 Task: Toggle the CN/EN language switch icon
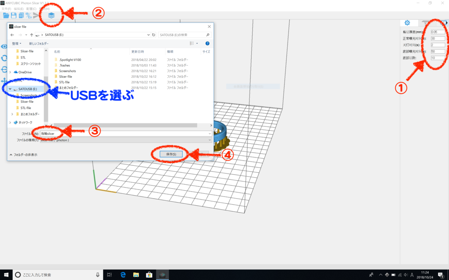pyautogui.click(x=29, y=15)
